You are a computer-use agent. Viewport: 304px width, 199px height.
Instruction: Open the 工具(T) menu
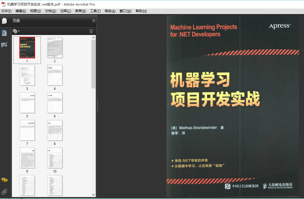[95, 11]
